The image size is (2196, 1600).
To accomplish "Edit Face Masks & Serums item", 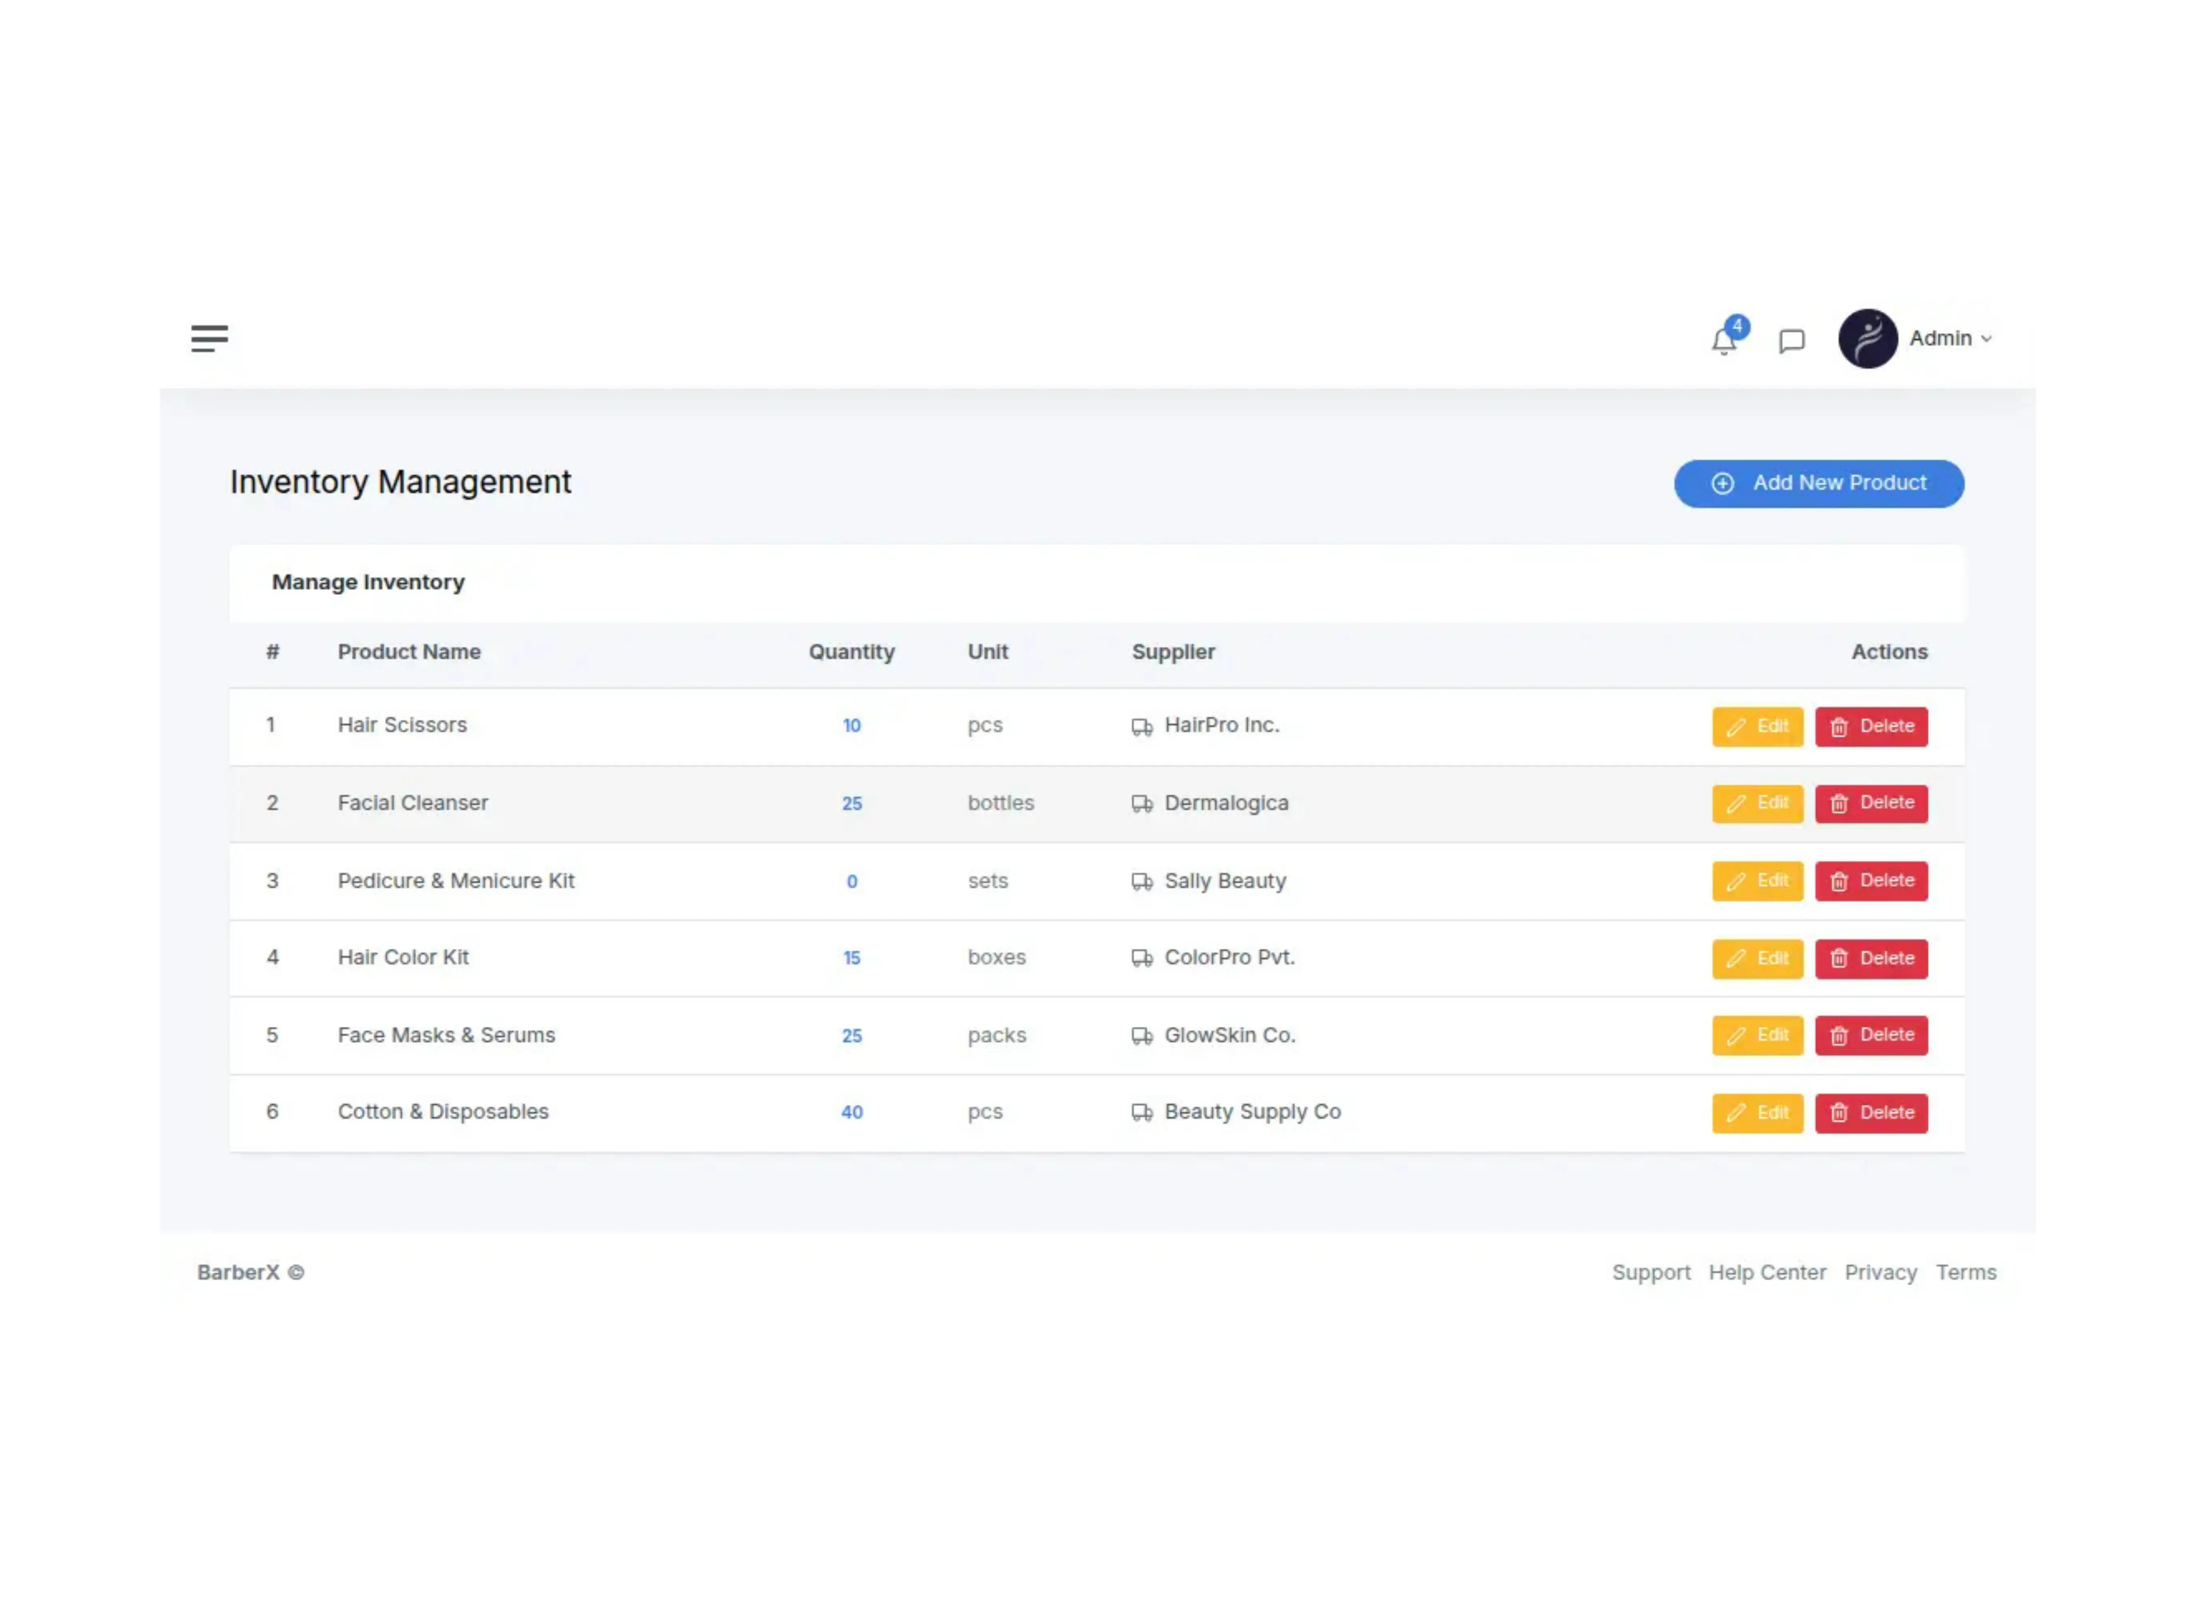I will (x=1757, y=1035).
